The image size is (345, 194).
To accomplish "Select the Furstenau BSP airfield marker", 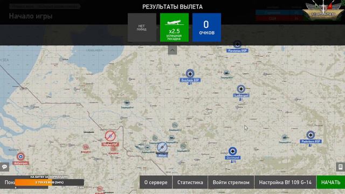I will point(237,44).
